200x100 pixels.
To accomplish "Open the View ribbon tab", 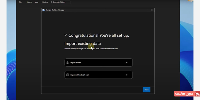I will tap(36, 2).
